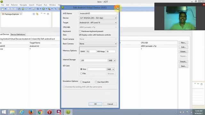The width and height of the screenshot is (205, 115).
Task: Click the VM Heap input field
Action: pos(111,51)
